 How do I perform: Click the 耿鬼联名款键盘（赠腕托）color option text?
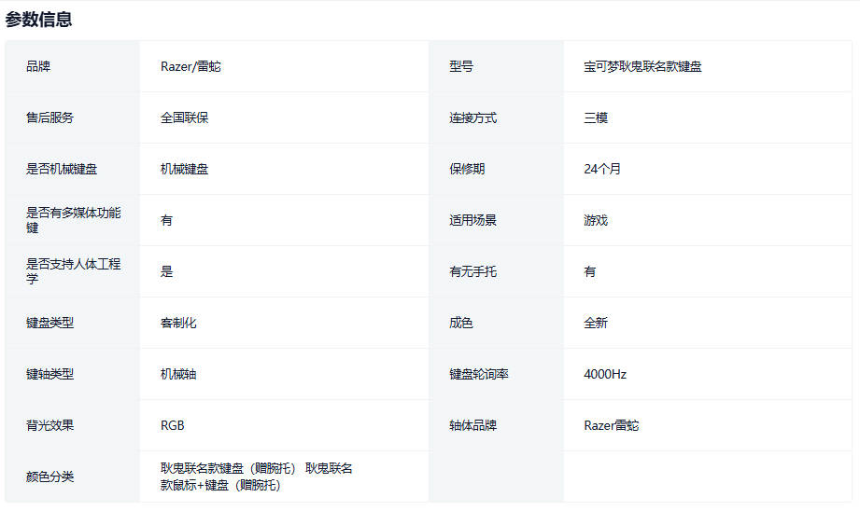tap(228, 468)
